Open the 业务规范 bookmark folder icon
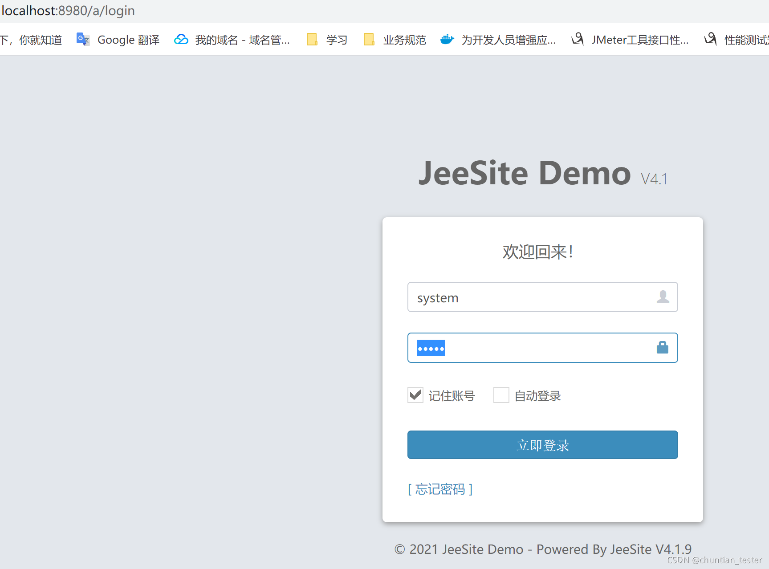 (369, 40)
